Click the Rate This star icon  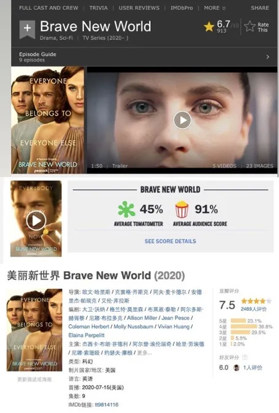click(x=250, y=26)
